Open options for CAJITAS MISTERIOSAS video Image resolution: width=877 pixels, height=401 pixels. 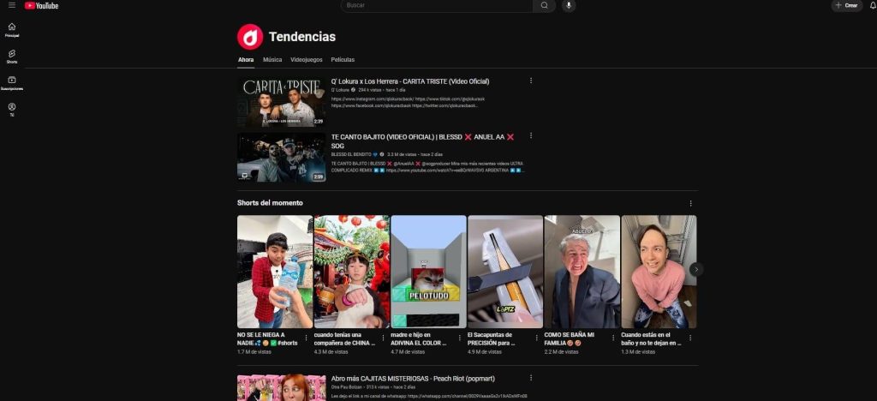(531, 378)
